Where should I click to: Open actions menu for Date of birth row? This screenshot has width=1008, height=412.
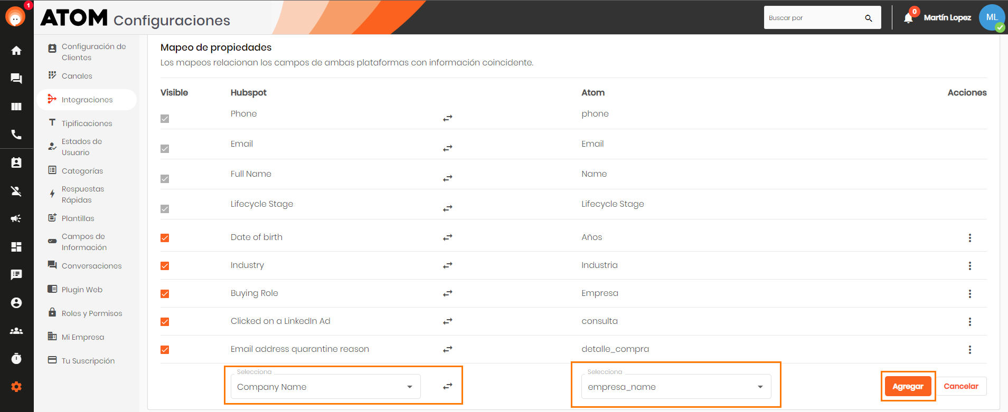click(970, 238)
